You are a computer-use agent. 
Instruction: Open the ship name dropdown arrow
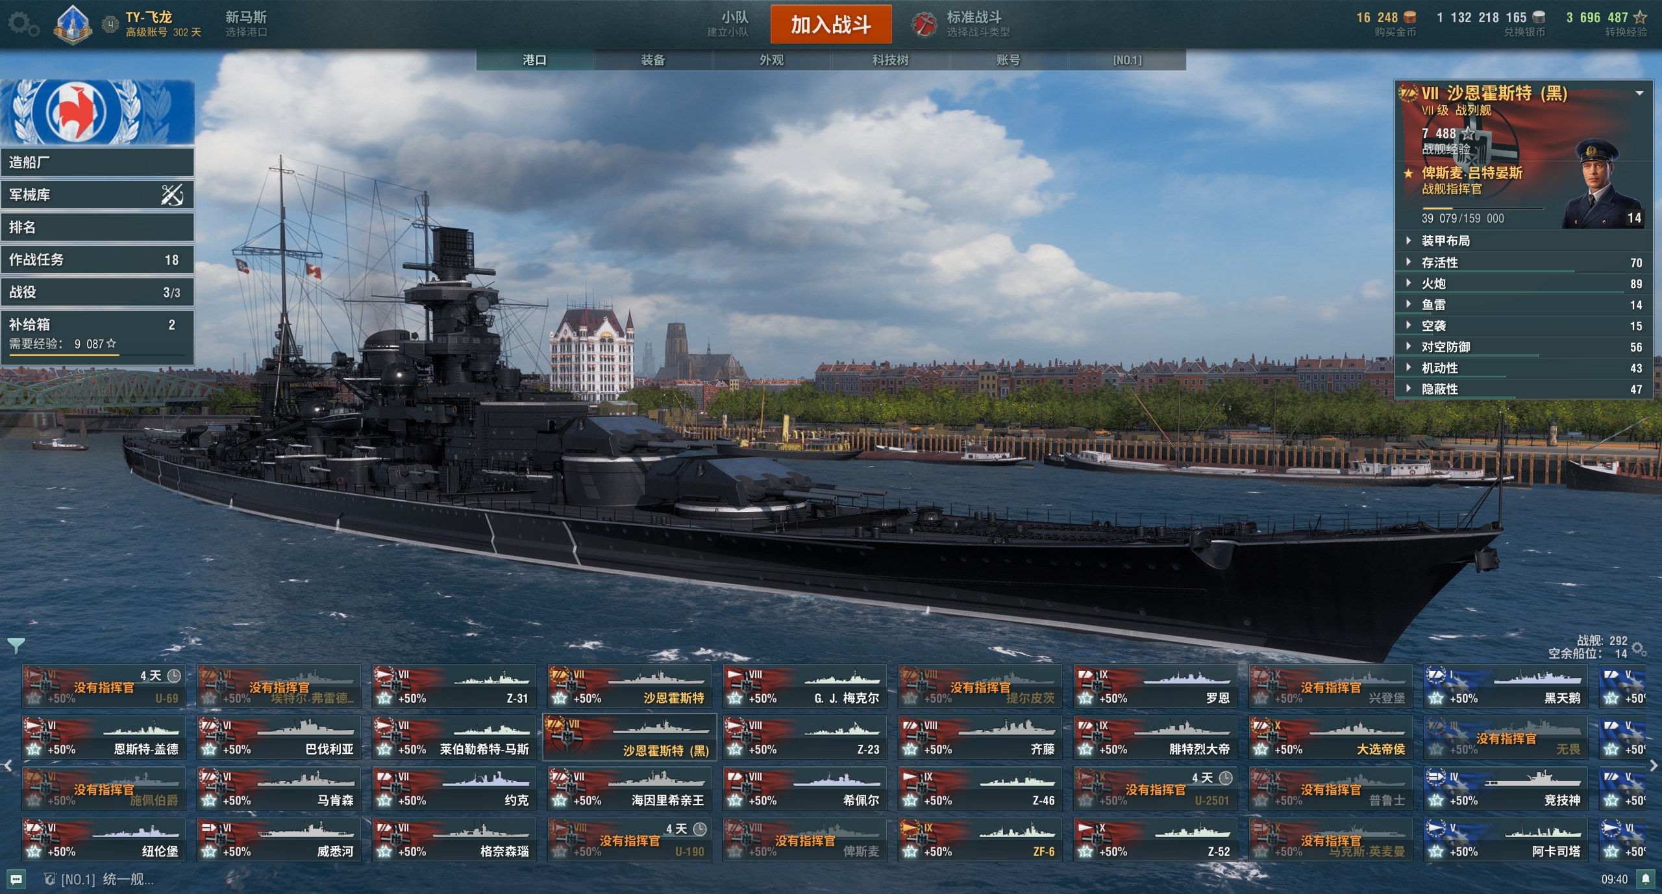pyautogui.click(x=1639, y=93)
